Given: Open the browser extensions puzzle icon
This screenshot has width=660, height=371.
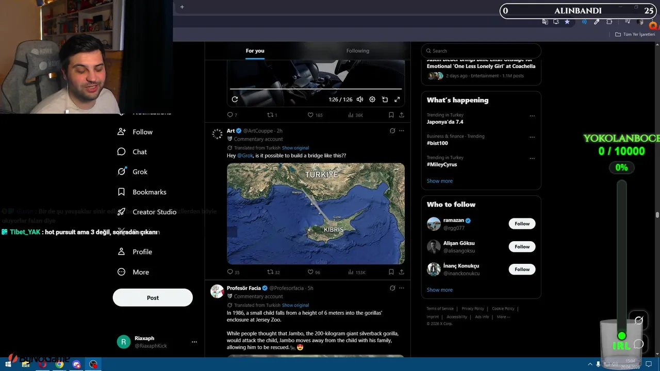Looking at the screenshot, I should click(x=609, y=22).
